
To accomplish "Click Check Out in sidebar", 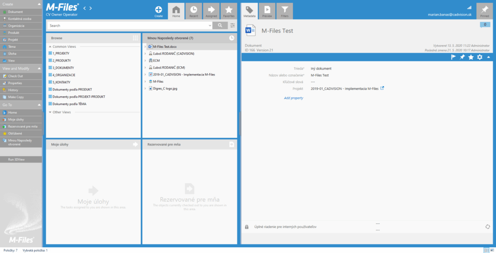I will [x=21, y=76].
